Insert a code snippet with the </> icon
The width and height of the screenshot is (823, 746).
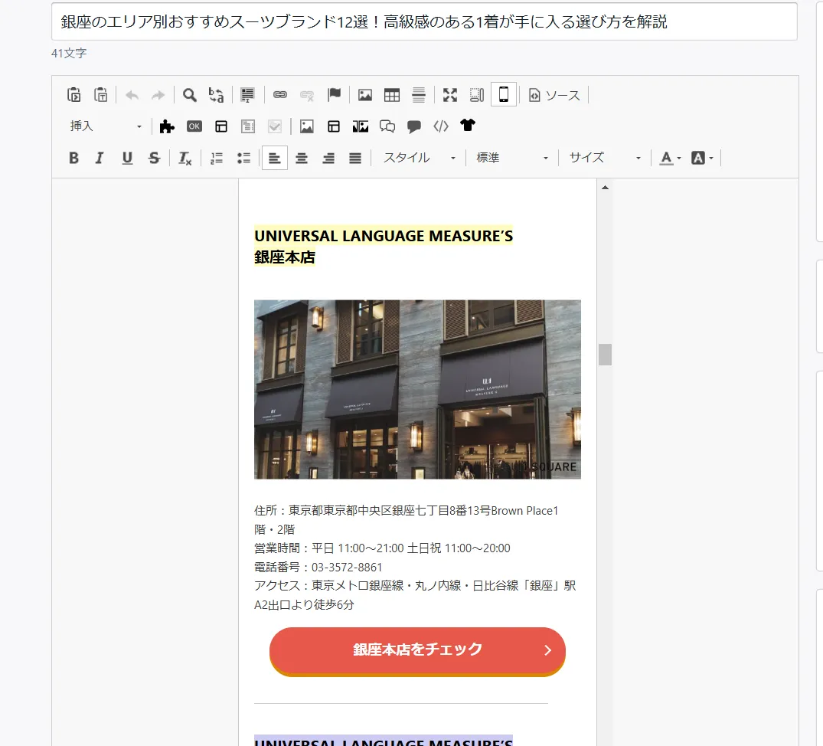[x=440, y=126]
